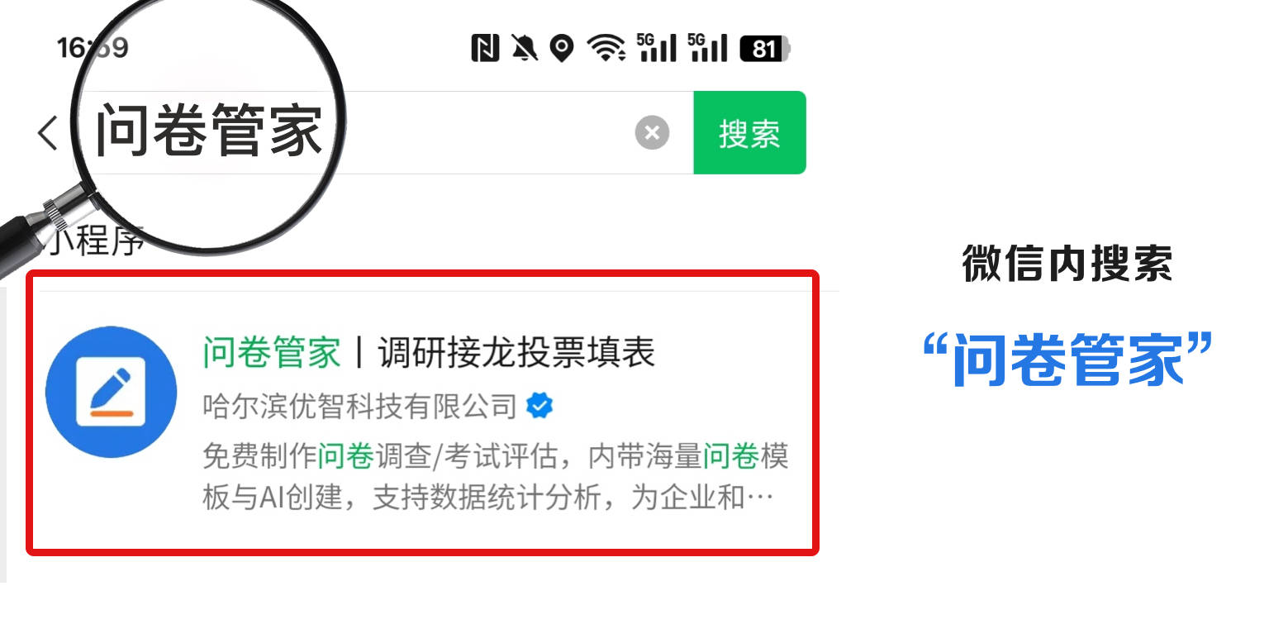Tap the first 5G signal strength icon
This screenshot has width=1288, height=643.
coord(657,48)
